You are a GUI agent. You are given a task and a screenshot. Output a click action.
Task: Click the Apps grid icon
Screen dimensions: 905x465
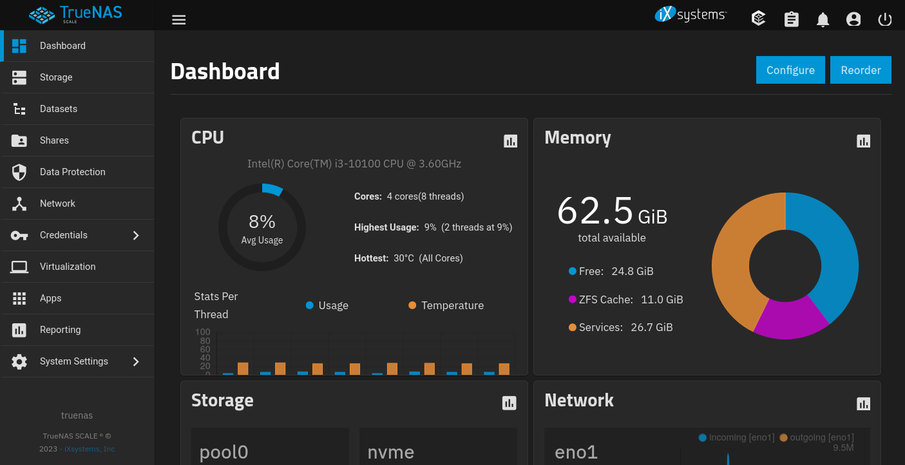coord(19,298)
